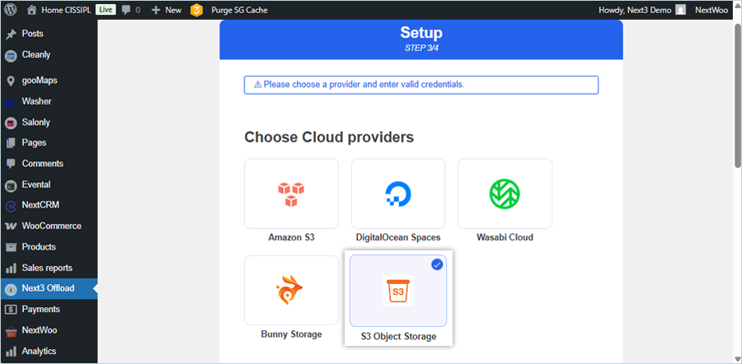Click the Live status badge

[x=106, y=10]
